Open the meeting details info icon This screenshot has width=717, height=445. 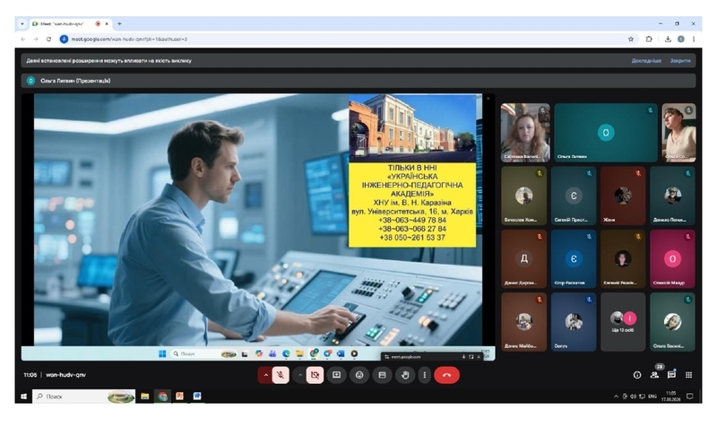(x=637, y=375)
